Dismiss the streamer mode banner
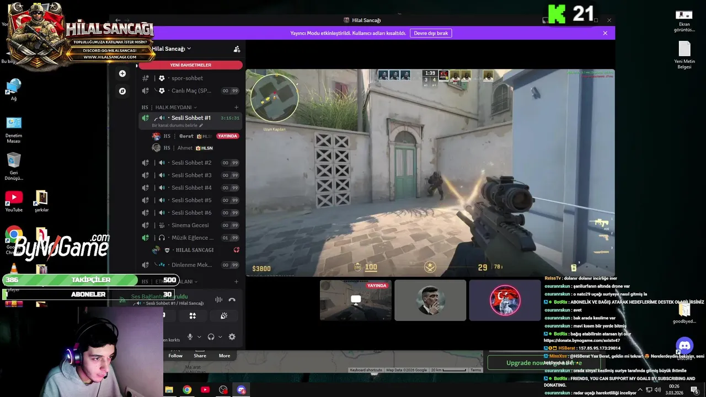706x397 pixels. pyautogui.click(x=605, y=33)
